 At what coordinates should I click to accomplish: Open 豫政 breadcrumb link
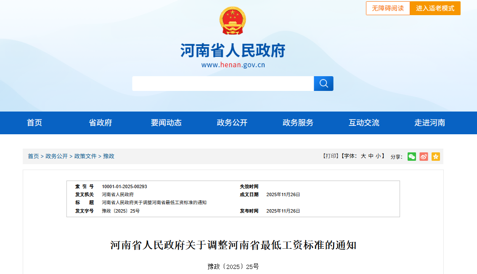pyautogui.click(x=109, y=156)
